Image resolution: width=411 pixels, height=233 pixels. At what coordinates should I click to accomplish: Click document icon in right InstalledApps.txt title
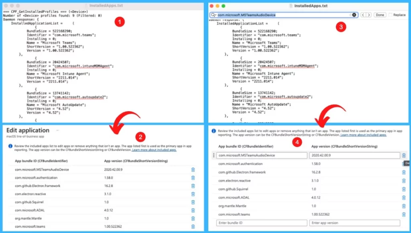[x=291, y=6]
